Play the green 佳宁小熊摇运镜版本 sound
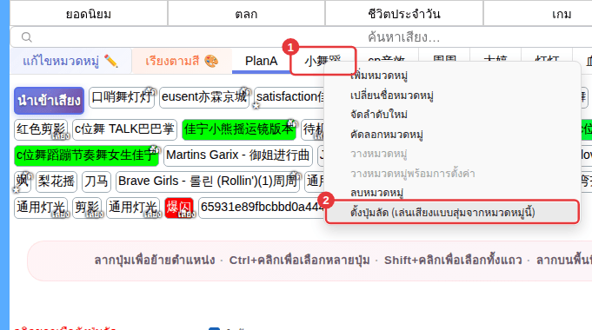 click(x=238, y=129)
